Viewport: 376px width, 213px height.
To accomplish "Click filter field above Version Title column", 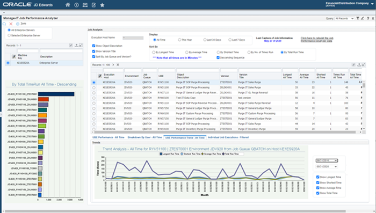I will click(x=259, y=70).
